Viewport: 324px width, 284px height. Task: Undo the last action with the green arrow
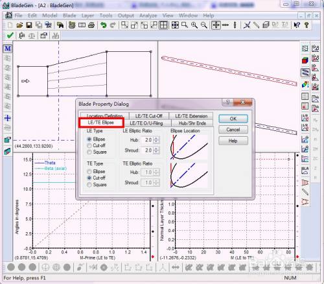point(104,25)
